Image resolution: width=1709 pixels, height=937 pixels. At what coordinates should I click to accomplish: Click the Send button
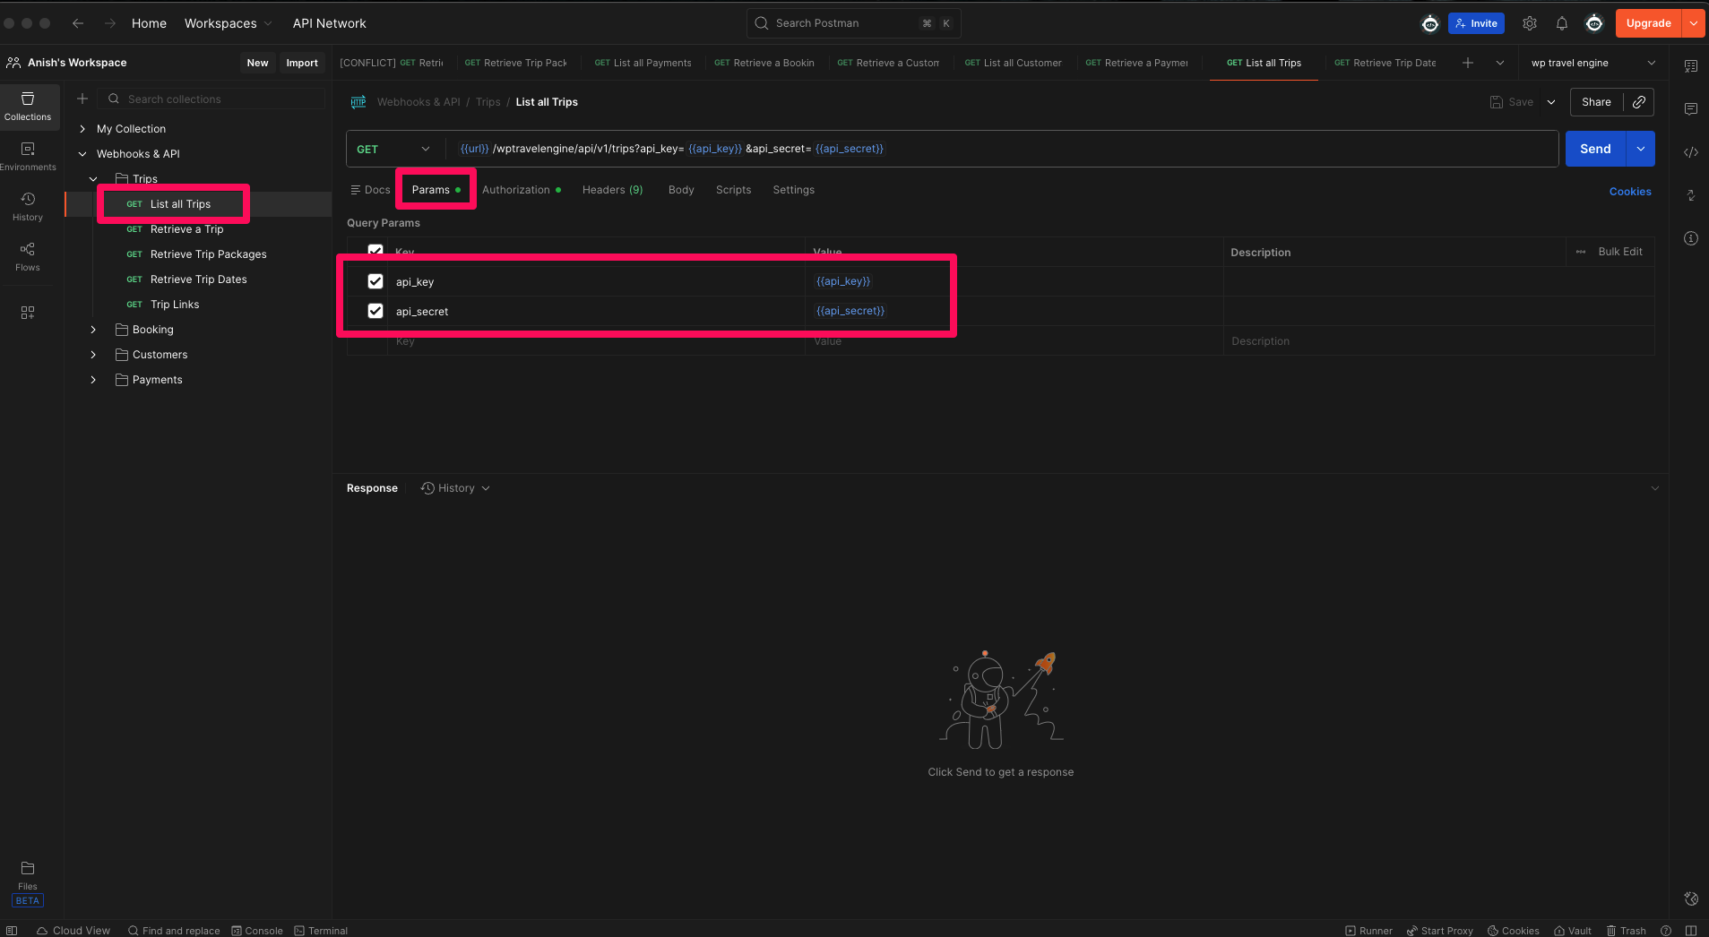1594,149
